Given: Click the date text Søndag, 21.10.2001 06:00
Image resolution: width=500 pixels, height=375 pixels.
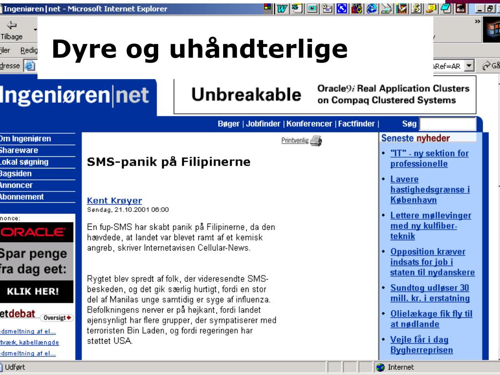Looking at the screenshot, I should tap(128, 210).
